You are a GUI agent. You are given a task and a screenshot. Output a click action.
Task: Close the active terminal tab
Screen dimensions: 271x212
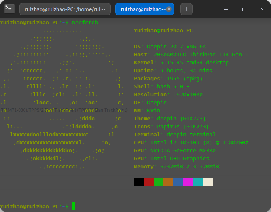click(x=169, y=9)
